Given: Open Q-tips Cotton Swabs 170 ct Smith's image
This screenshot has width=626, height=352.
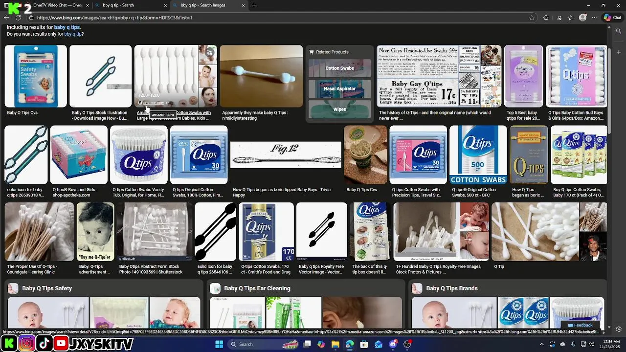Looking at the screenshot, I should 266,232.
